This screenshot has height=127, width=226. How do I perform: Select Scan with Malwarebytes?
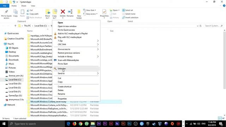point(77,60)
